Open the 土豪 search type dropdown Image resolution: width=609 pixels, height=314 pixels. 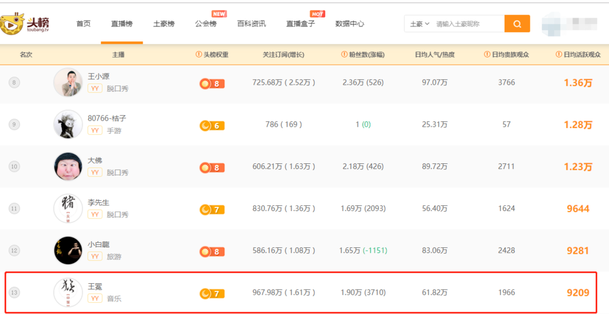coord(419,24)
